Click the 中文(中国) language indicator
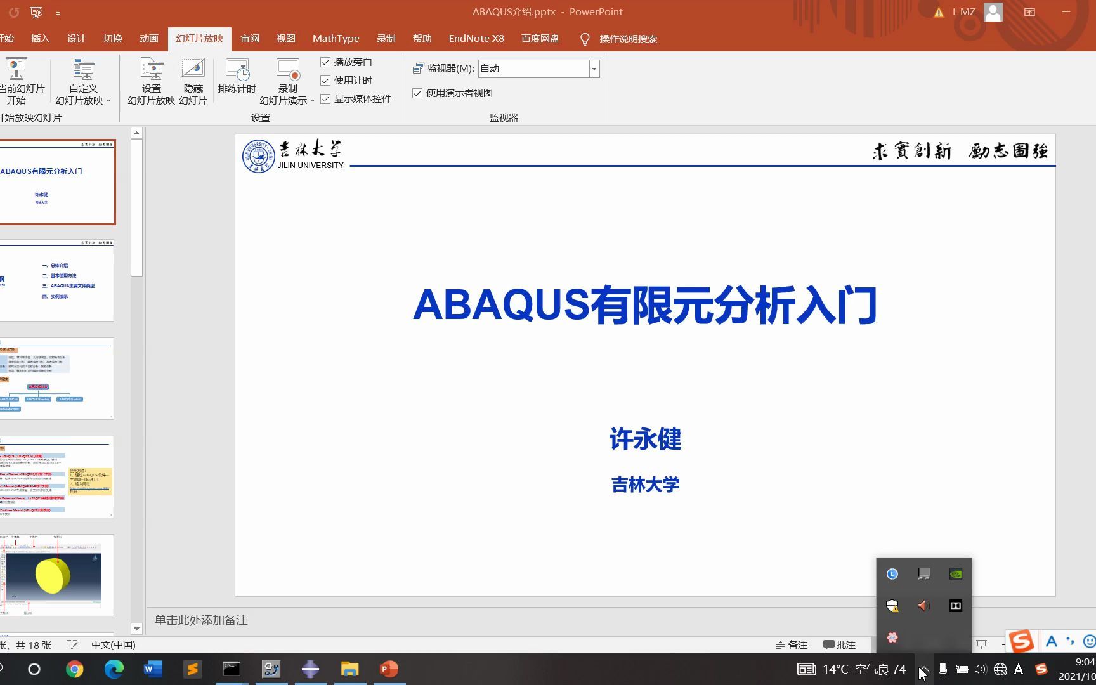1096x685 pixels. point(114,644)
